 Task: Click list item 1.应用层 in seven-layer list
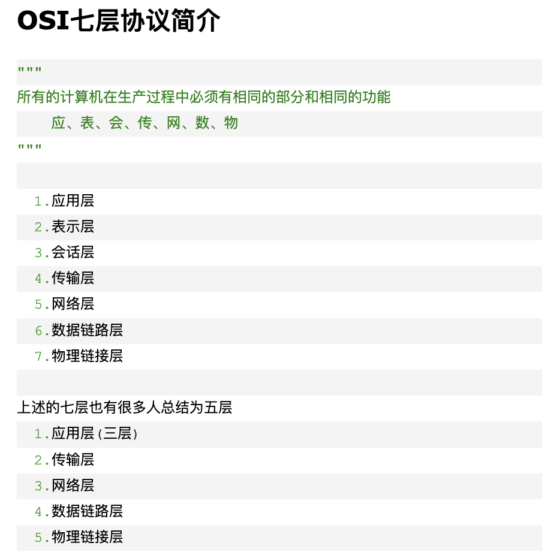click(x=64, y=201)
